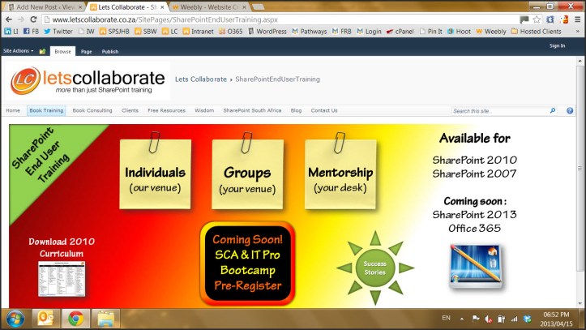The width and height of the screenshot is (586, 330).
Task: Click the Success Stories sun icon
Action: pyautogui.click(x=374, y=267)
